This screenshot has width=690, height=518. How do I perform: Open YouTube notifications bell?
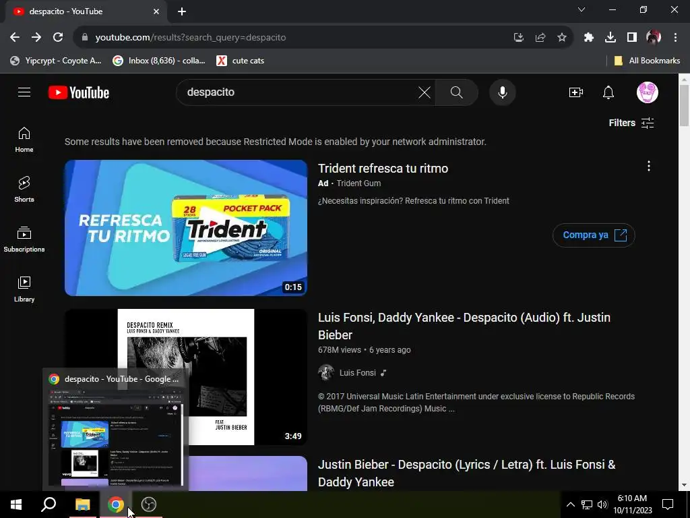click(x=608, y=92)
